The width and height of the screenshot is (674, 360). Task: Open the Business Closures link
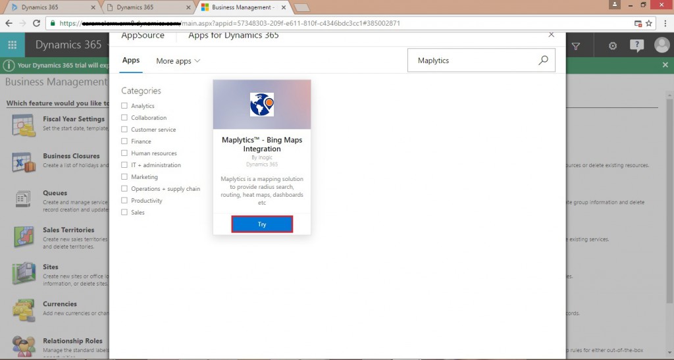point(71,156)
